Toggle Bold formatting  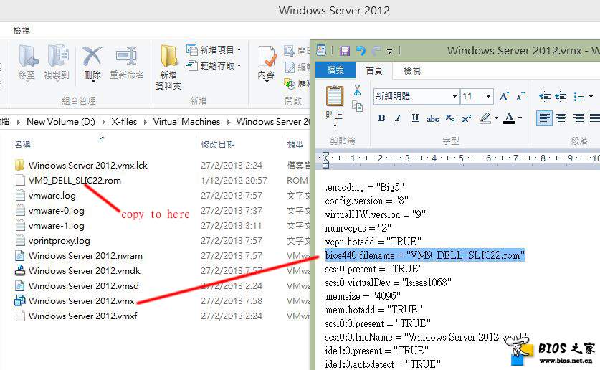pyautogui.click(x=381, y=118)
